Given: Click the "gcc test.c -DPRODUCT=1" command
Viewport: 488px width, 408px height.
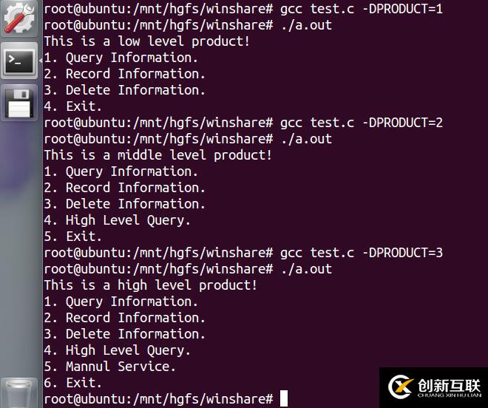Looking at the screenshot, I should (x=361, y=9).
